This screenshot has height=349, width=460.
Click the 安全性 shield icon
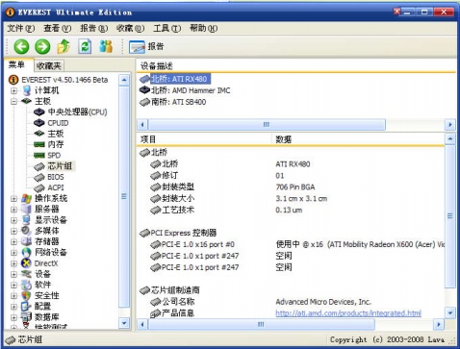coord(26,296)
